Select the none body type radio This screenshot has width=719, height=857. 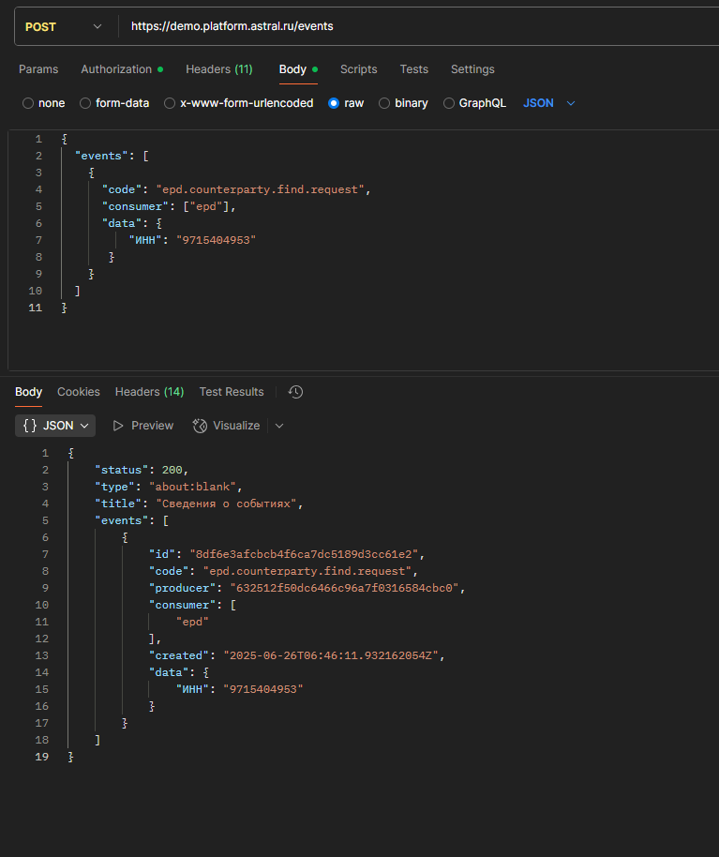tap(28, 103)
